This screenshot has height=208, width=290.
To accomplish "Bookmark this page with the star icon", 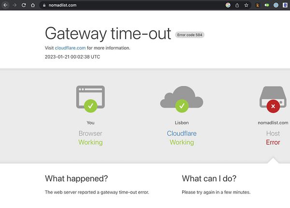I will 246,5.
